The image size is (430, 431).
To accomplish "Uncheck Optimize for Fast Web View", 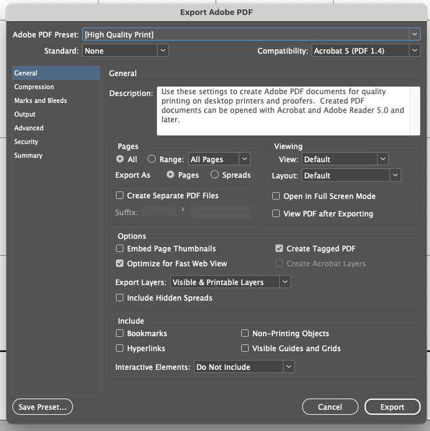I will 120,263.
